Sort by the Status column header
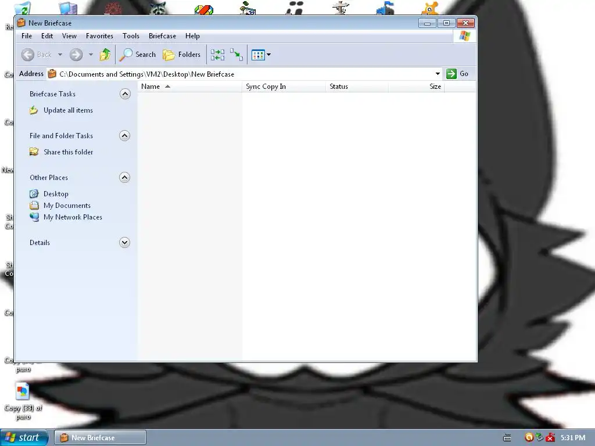The image size is (595, 446). click(x=357, y=87)
